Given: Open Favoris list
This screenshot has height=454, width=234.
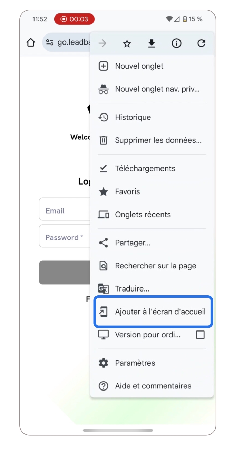Looking at the screenshot, I should pyautogui.click(x=127, y=192).
